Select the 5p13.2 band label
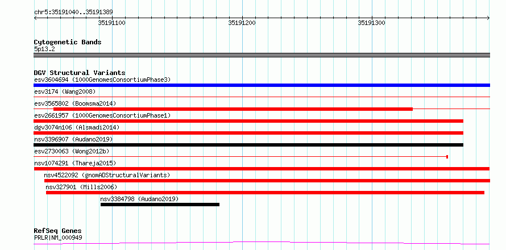The width and height of the screenshot is (506, 250). (44, 49)
